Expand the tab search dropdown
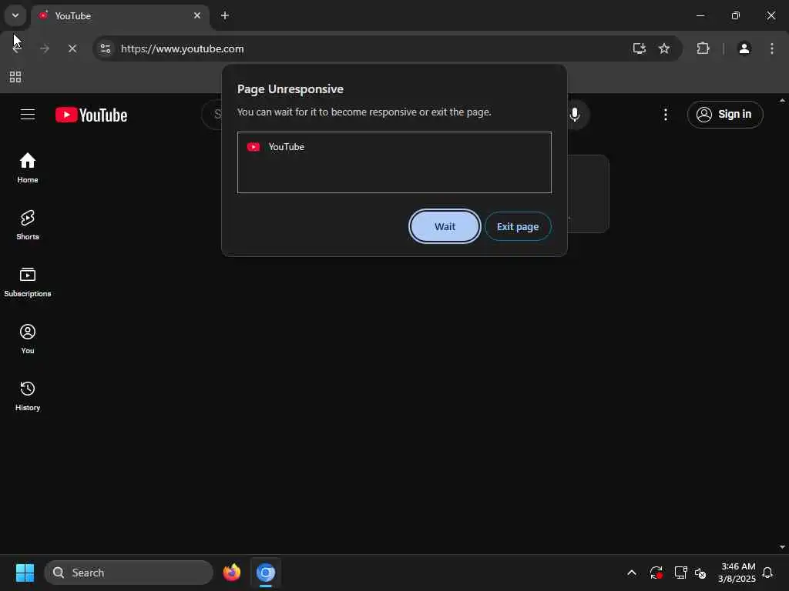Image resolution: width=789 pixels, height=591 pixels. point(15,15)
